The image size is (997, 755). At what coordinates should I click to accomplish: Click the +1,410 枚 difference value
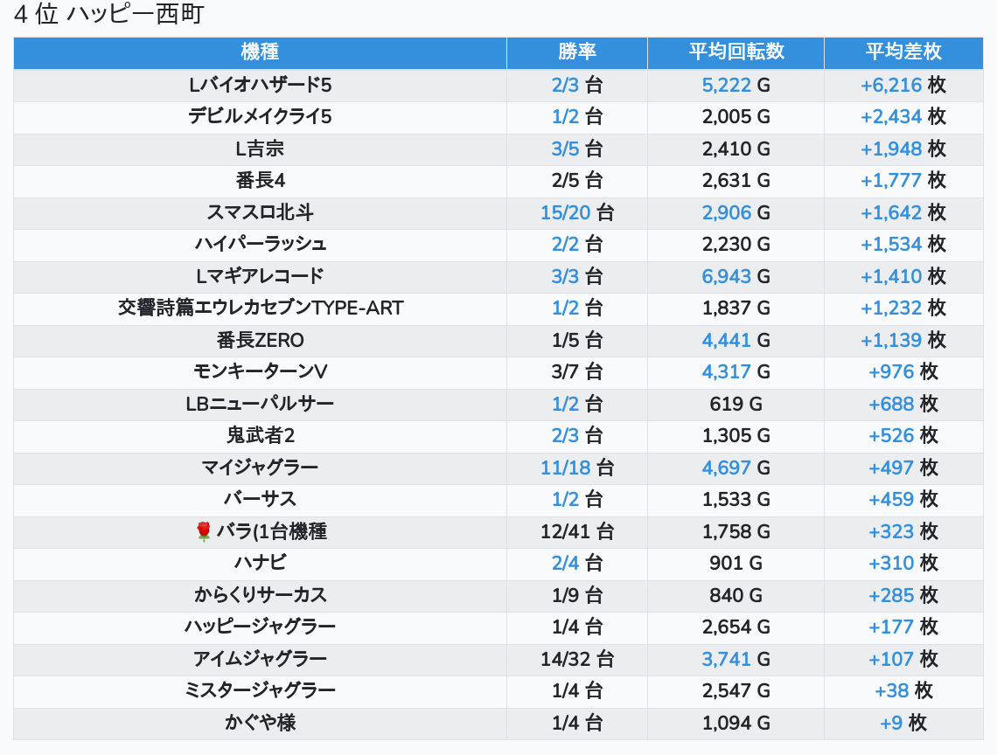point(903,276)
